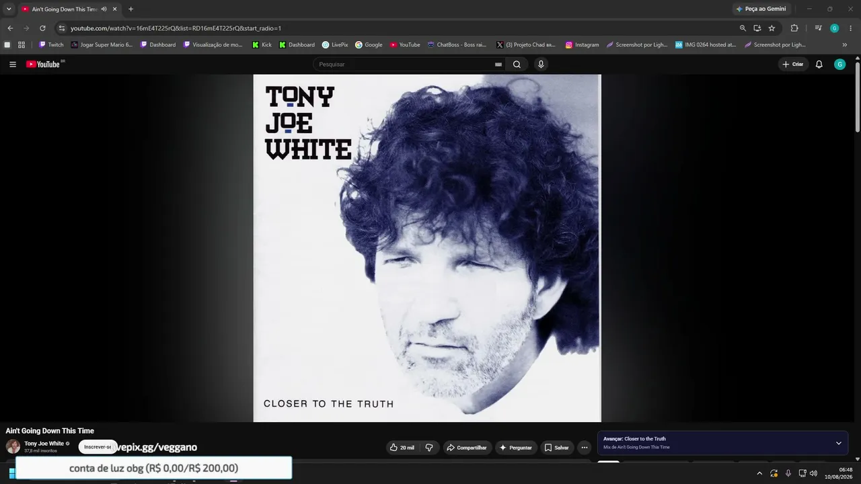Save the video with Salvar
This screenshot has width=861, height=484.
click(557, 448)
